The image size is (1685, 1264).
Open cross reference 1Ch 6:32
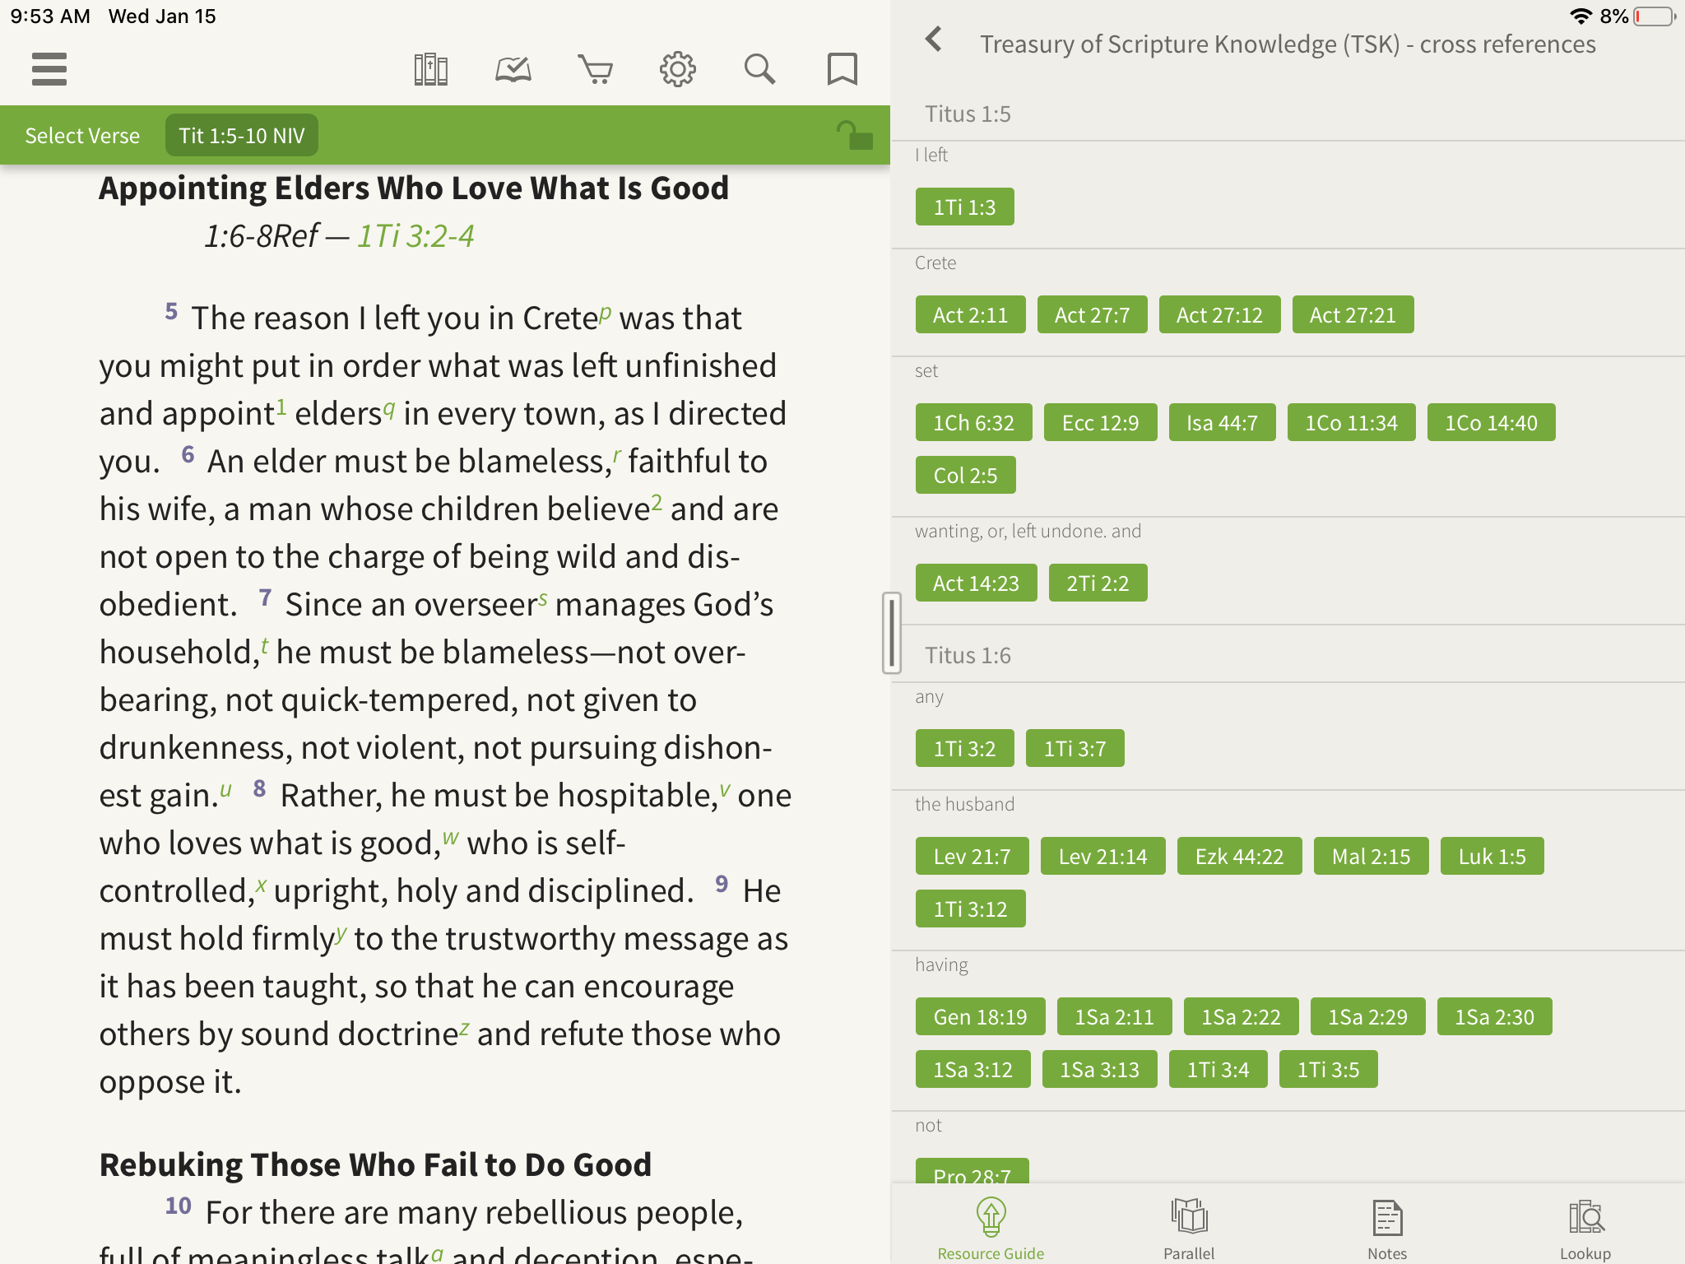973,422
